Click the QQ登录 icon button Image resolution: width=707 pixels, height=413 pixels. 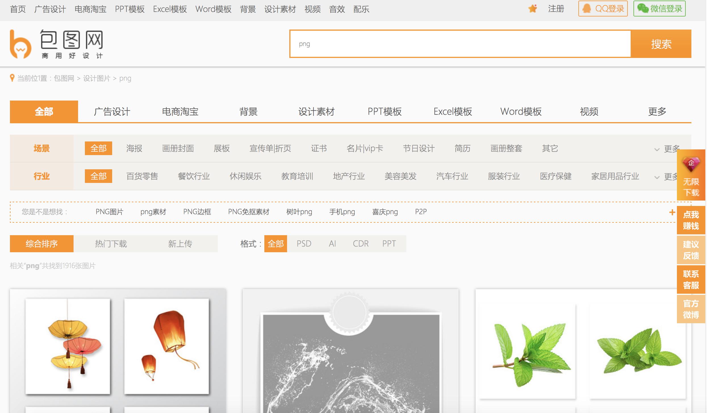[x=587, y=9]
